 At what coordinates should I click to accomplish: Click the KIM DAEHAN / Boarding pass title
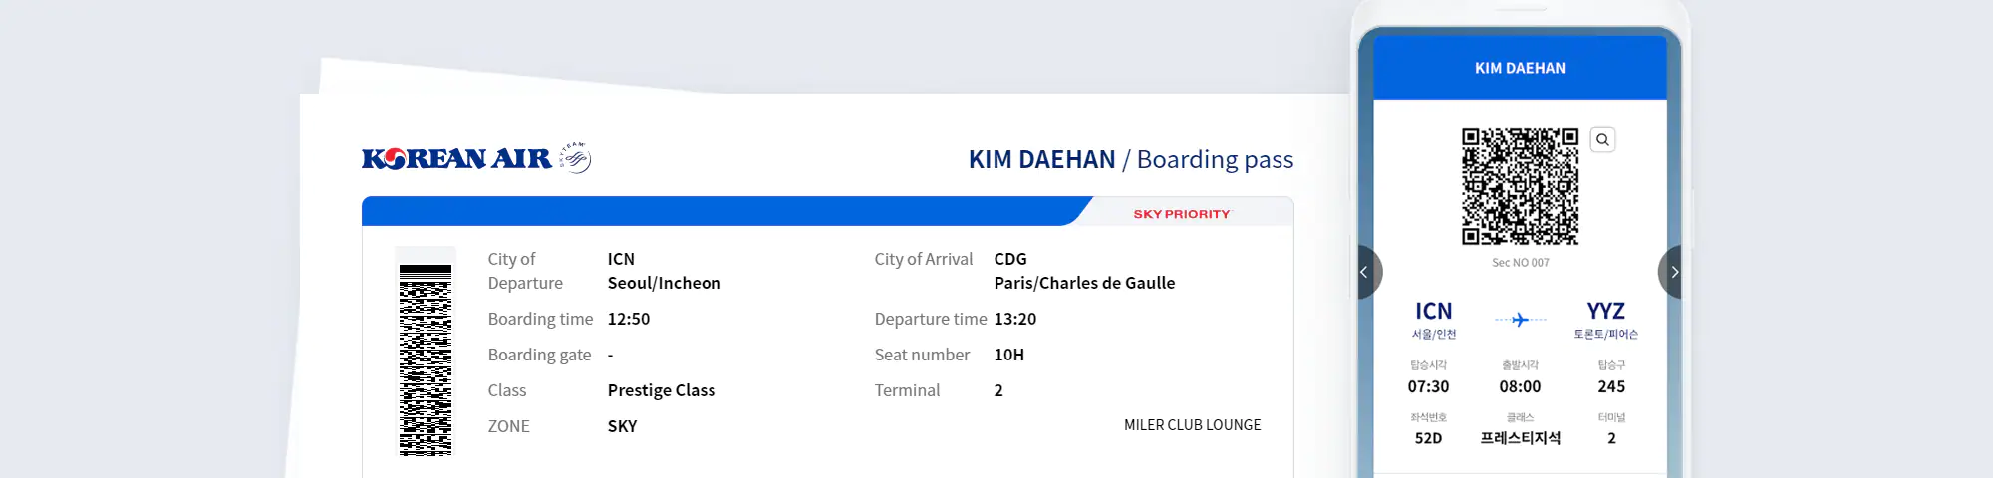coord(1131,159)
